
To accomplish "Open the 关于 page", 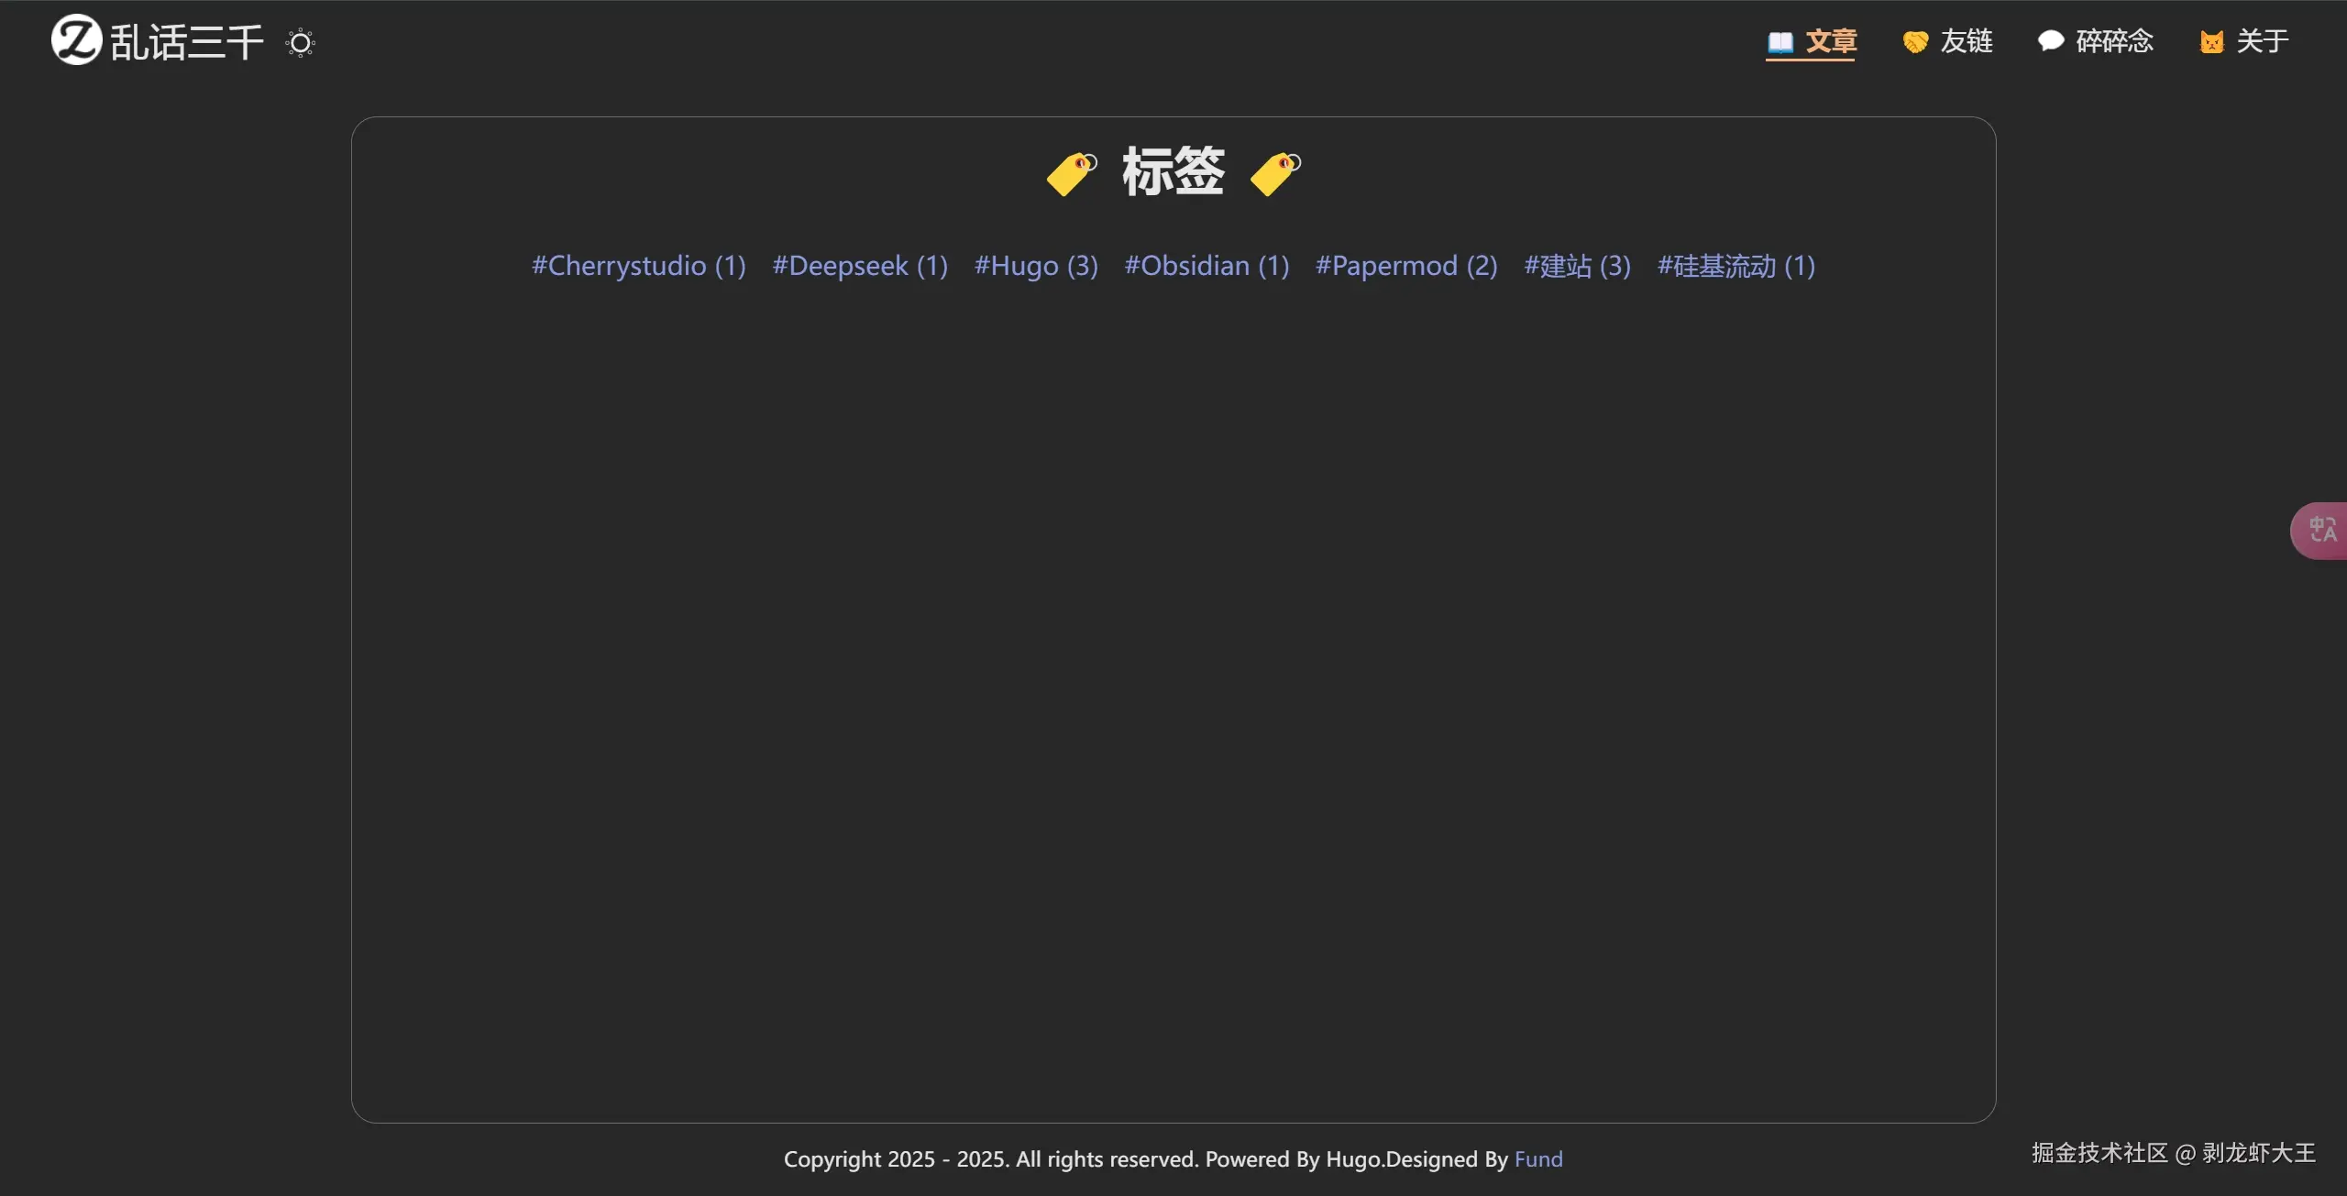I will [x=2263, y=41].
